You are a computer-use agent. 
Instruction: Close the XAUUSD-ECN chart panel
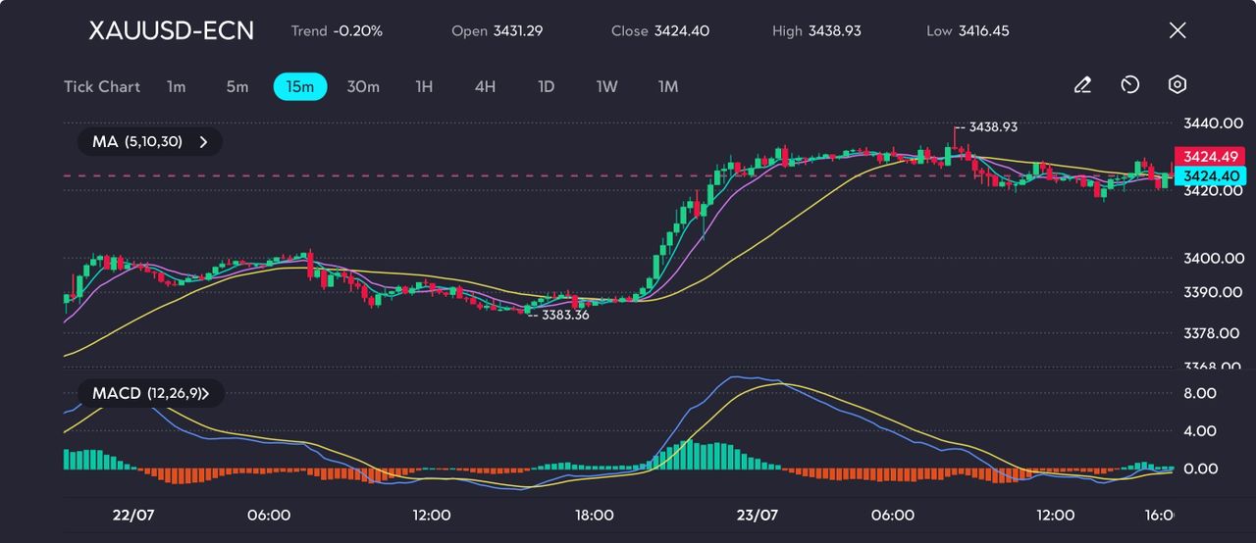point(1177,30)
